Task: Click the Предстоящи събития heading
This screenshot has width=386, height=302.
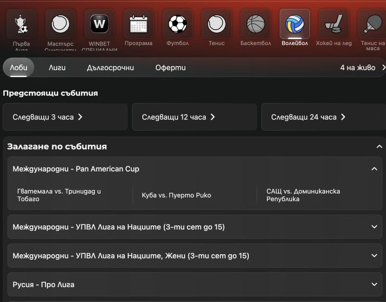Action: point(51,93)
